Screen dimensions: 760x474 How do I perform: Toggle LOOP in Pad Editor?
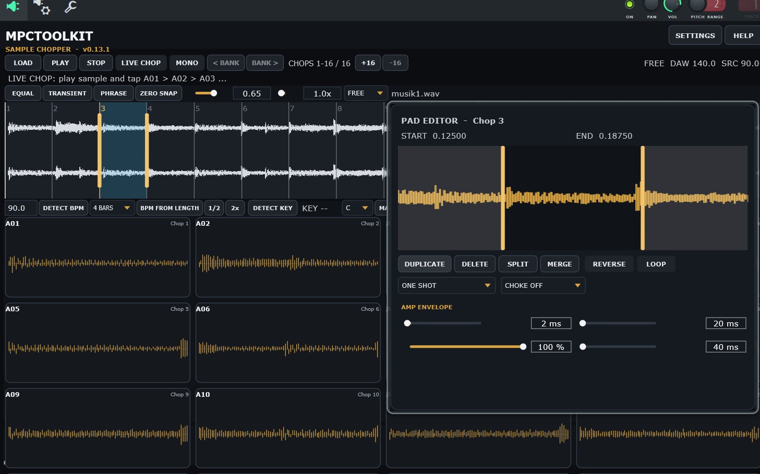(656, 264)
